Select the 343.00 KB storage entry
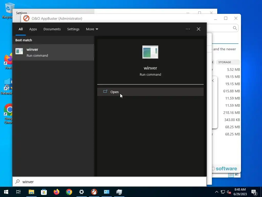The width and height of the screenshot is (262, 197). [232, 120]
